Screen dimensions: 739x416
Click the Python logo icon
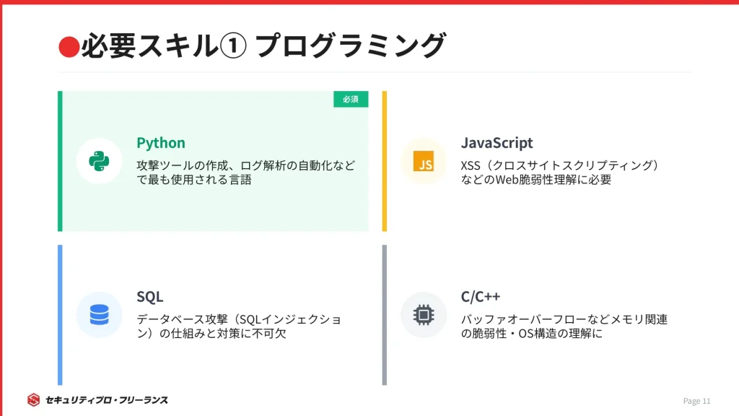coord(99,161)
